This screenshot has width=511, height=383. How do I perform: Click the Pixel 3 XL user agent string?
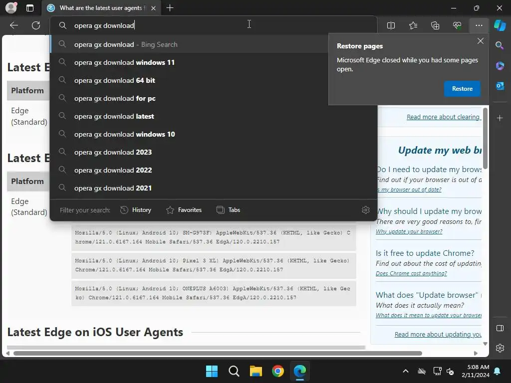click(x=214, y=265)
